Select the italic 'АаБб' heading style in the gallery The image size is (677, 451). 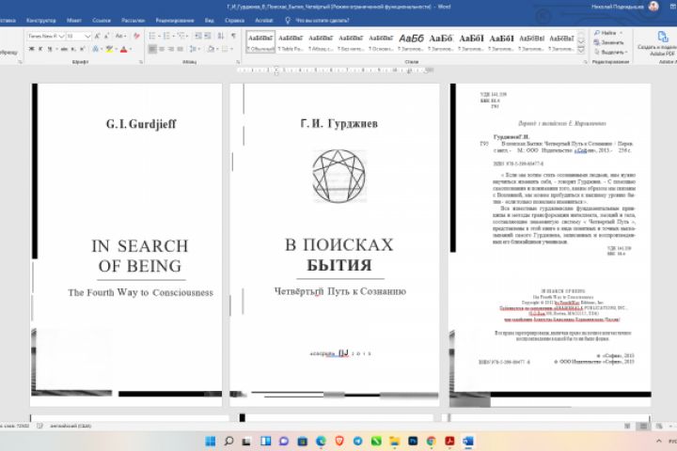pos(411,42)
